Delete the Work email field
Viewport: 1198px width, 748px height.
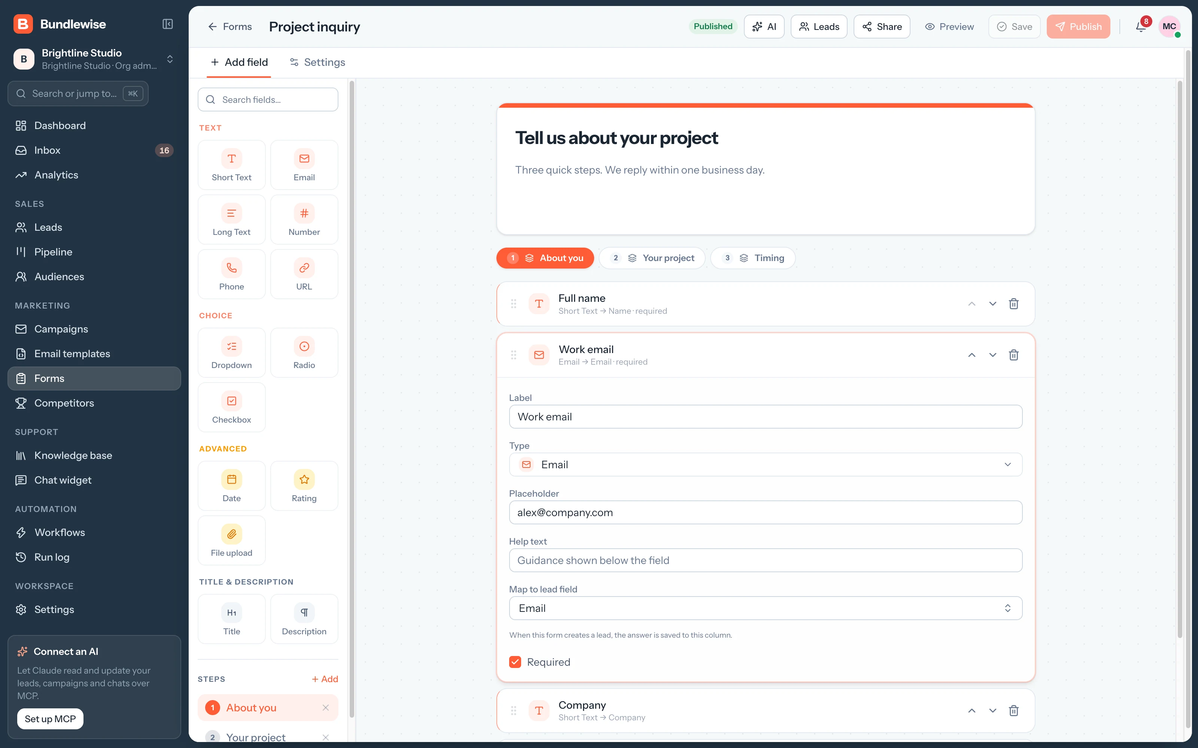coord(1013,355)
